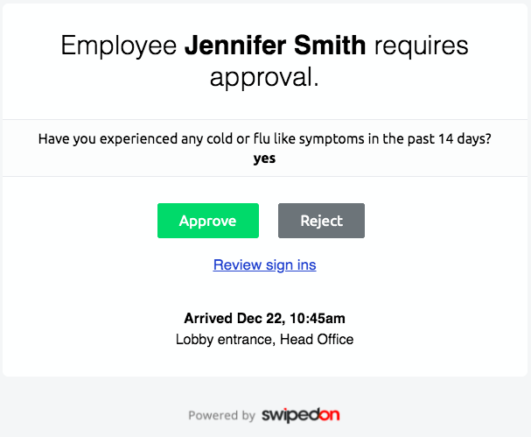Click the bold name Jennifer Smith
The height and width of the screenshot is (437, 531).
pos(275,45)
